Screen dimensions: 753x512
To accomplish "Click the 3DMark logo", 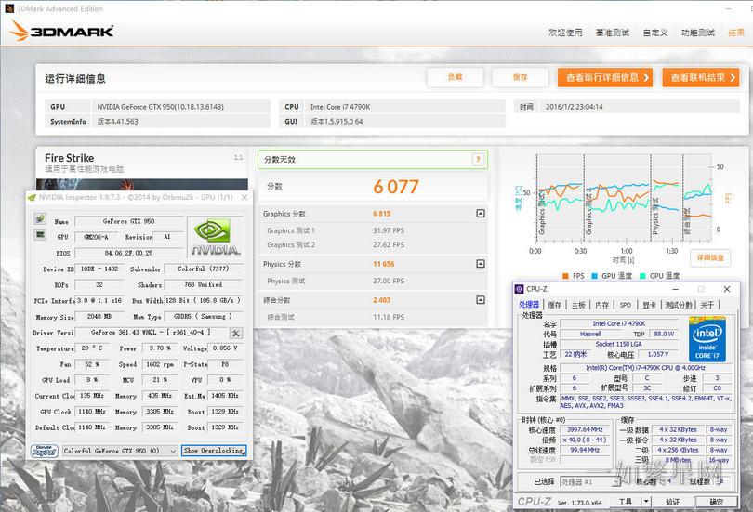I will [x=61, y=31].
